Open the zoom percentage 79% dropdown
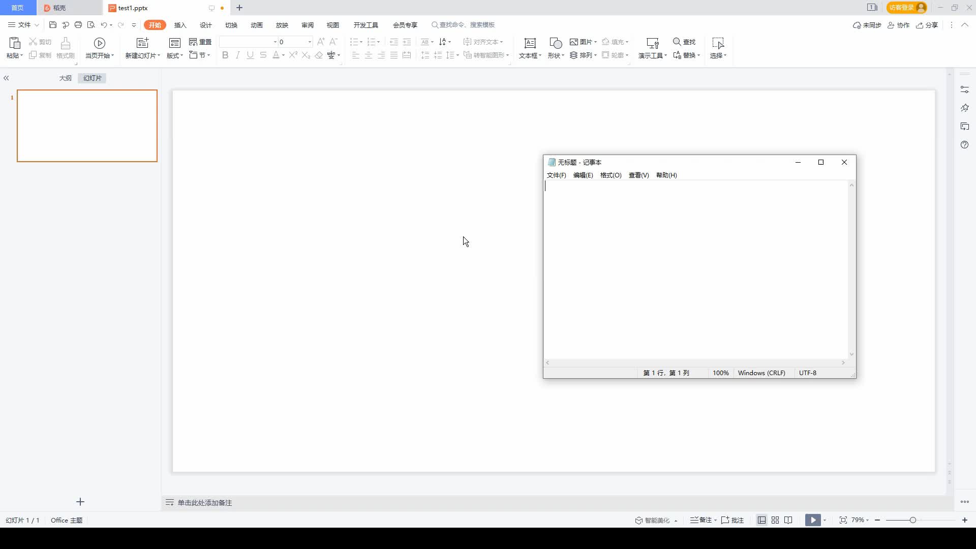The width and height of the screenshot is (976, 549). (x=860, y=520)
